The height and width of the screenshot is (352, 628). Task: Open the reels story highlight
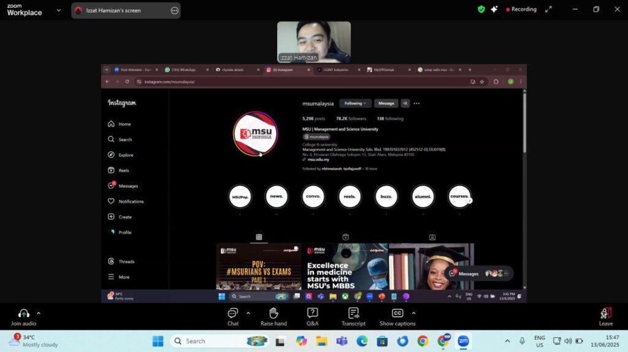click(x=350, y=197)
